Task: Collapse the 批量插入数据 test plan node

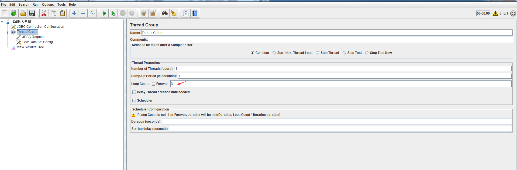Action: pyautogui.click(x=2, y=22)
